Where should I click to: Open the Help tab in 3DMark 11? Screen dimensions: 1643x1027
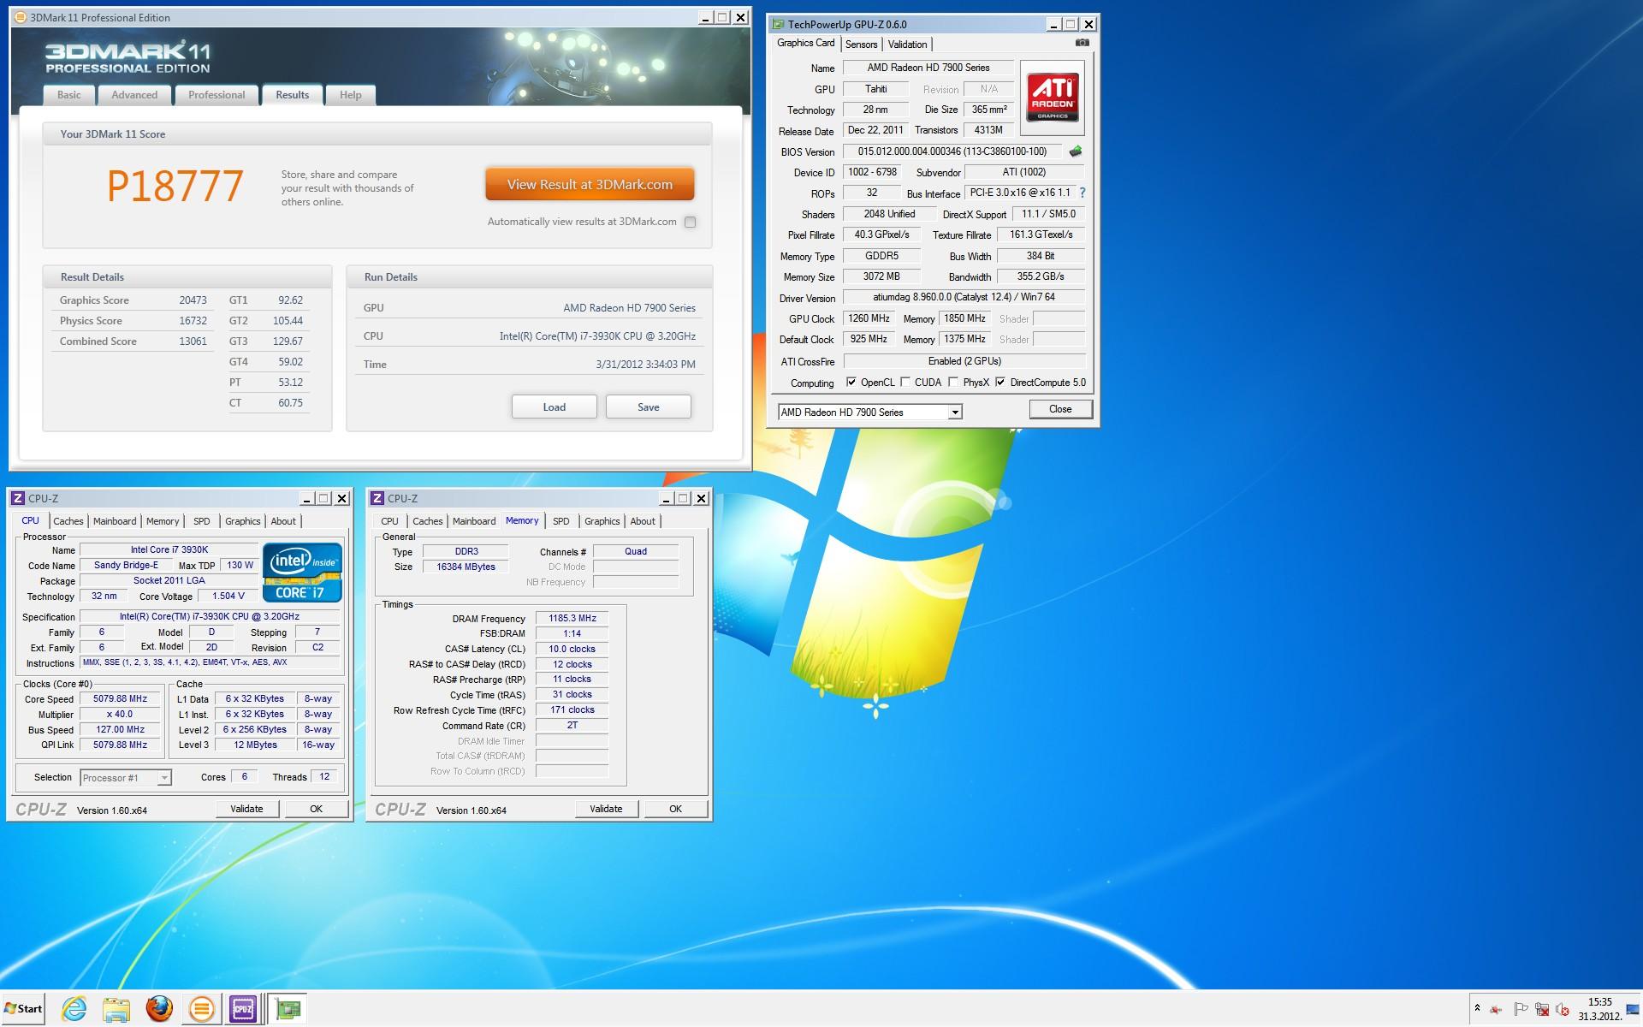(350, 95)
